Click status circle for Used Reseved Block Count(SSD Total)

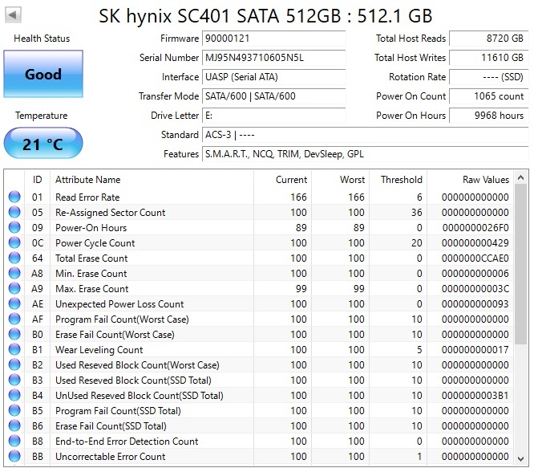pos(14,380)
